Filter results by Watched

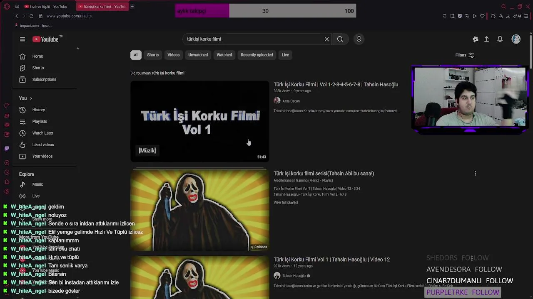click(x=224, y=55)
